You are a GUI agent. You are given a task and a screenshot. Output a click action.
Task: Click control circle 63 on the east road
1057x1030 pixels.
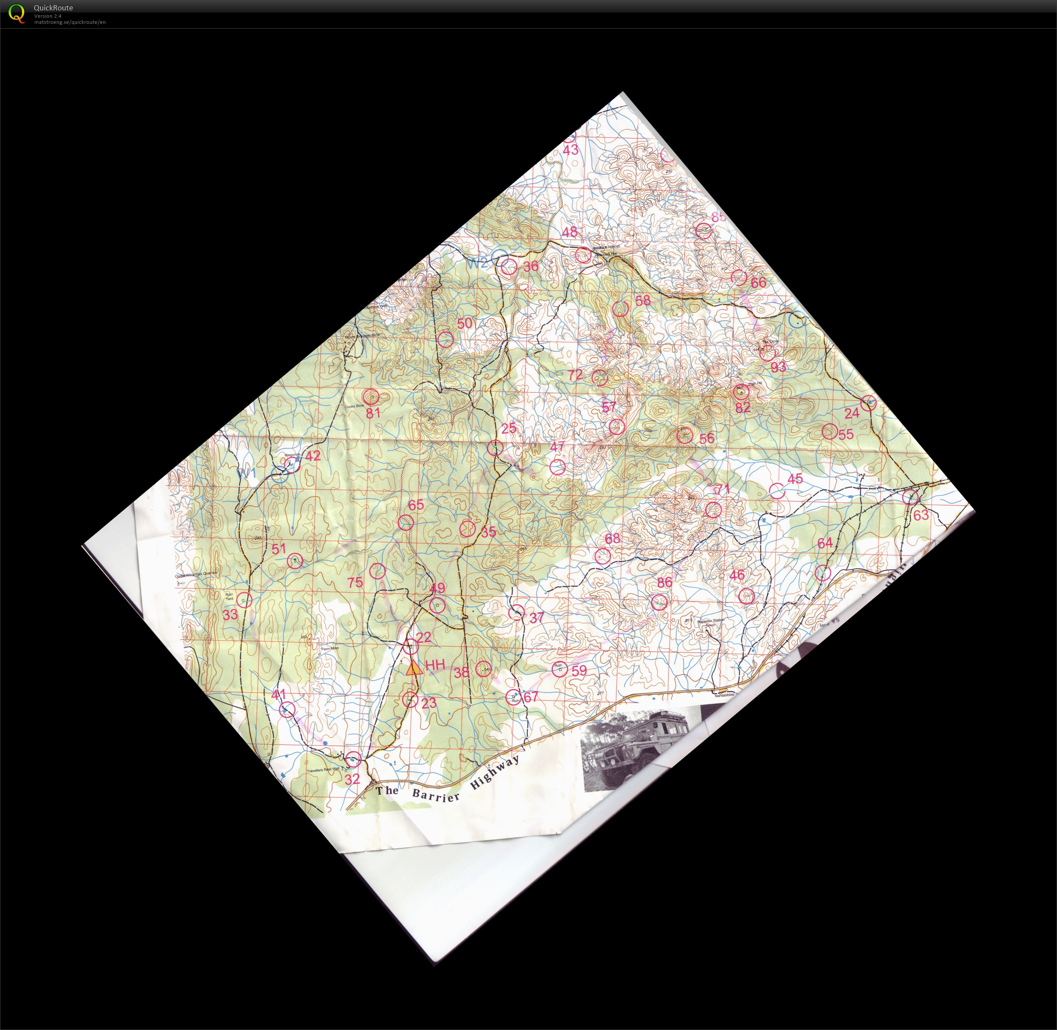(910, 497)
